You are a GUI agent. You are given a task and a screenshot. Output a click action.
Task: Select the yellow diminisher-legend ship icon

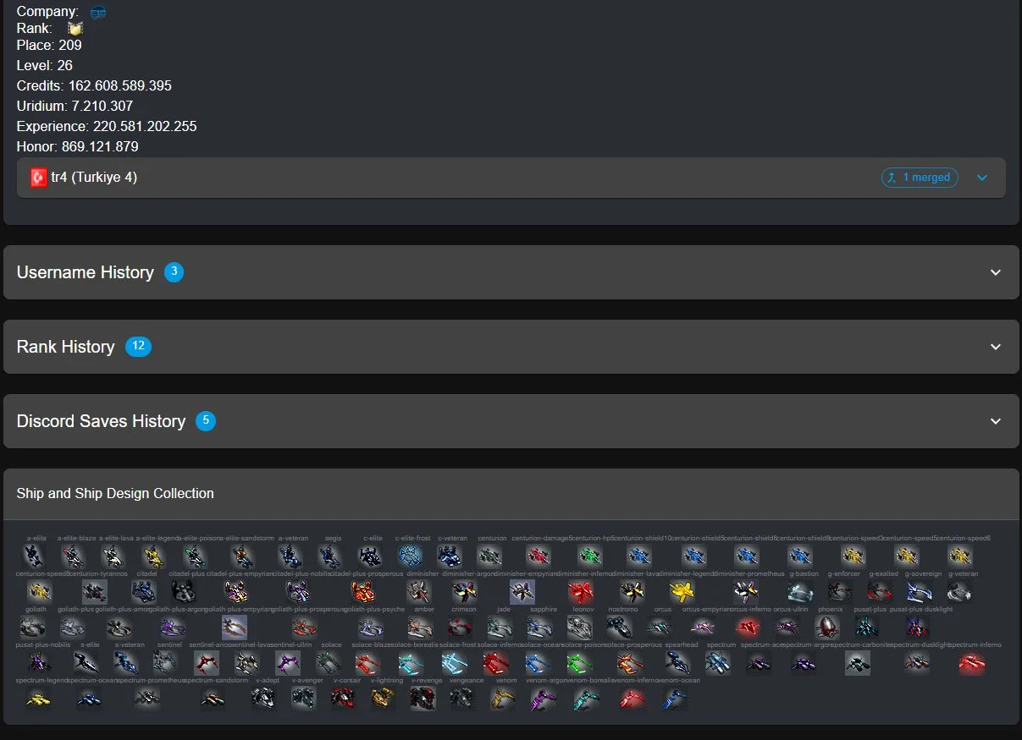(682, 591)
